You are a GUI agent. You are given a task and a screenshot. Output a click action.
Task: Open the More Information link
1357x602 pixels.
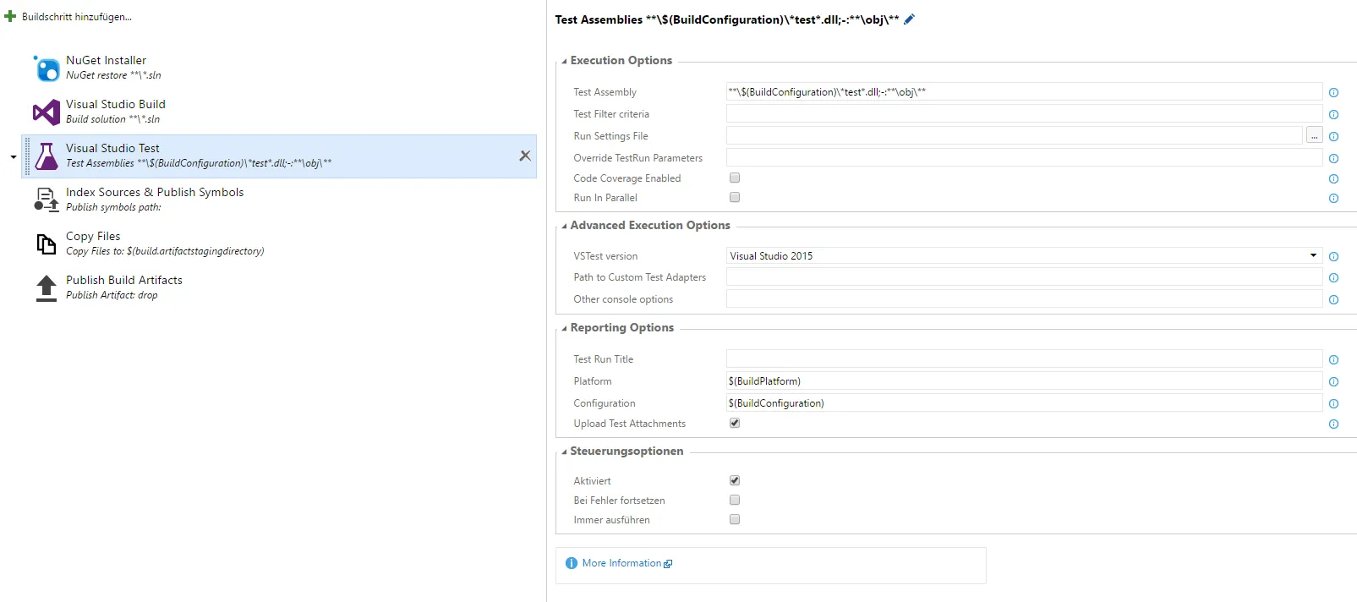621,563
